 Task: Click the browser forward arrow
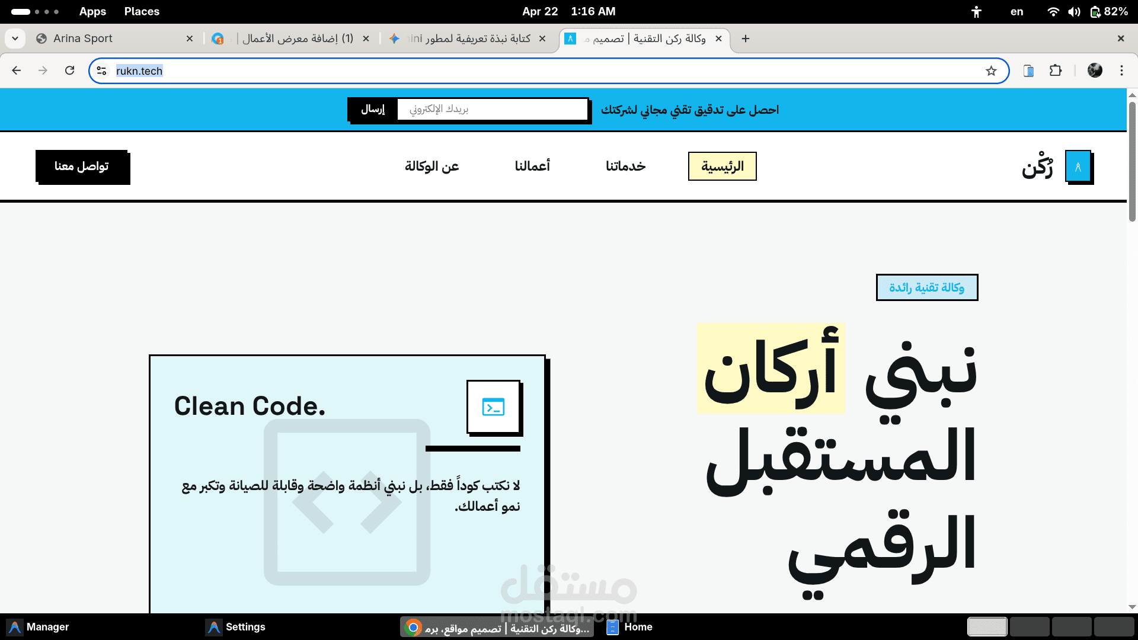[x=43, y=71]
